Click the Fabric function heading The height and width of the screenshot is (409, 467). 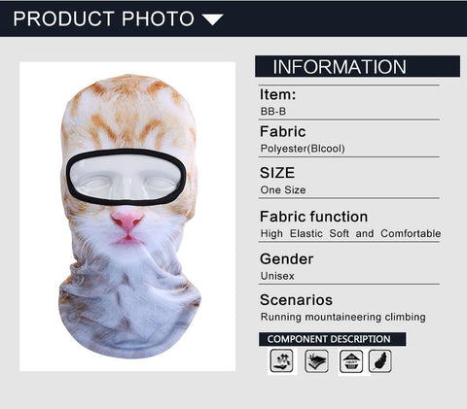point(313,217)
